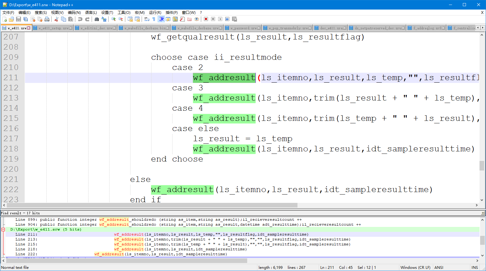The height and width of the screenshot is (271, 486).
Task: Toggle synchronize horizontal scrolling icon
Action: (x=137, y=19)
